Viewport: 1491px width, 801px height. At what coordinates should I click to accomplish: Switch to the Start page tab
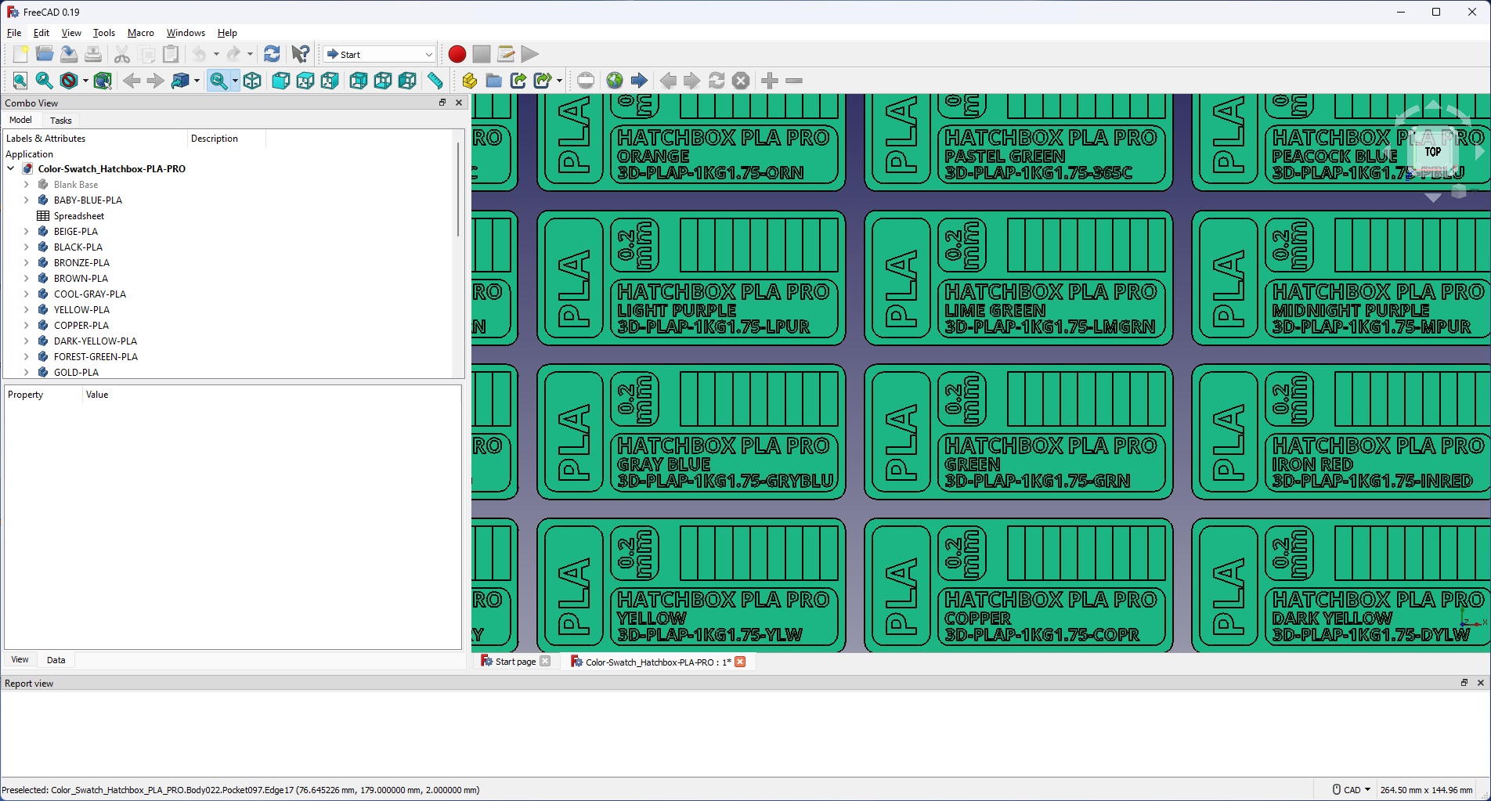tap(515, 662)
